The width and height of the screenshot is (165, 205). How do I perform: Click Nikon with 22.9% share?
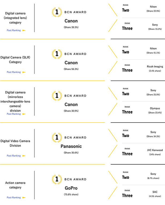[x=153, y=6]
